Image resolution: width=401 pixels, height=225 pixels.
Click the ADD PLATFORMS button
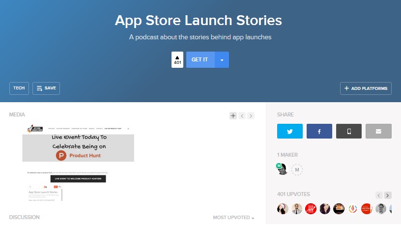[x=366, y=88]
